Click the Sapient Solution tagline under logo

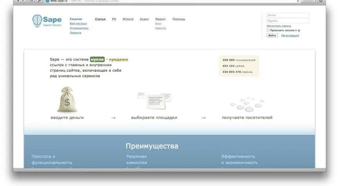click(x=52, y=25)
